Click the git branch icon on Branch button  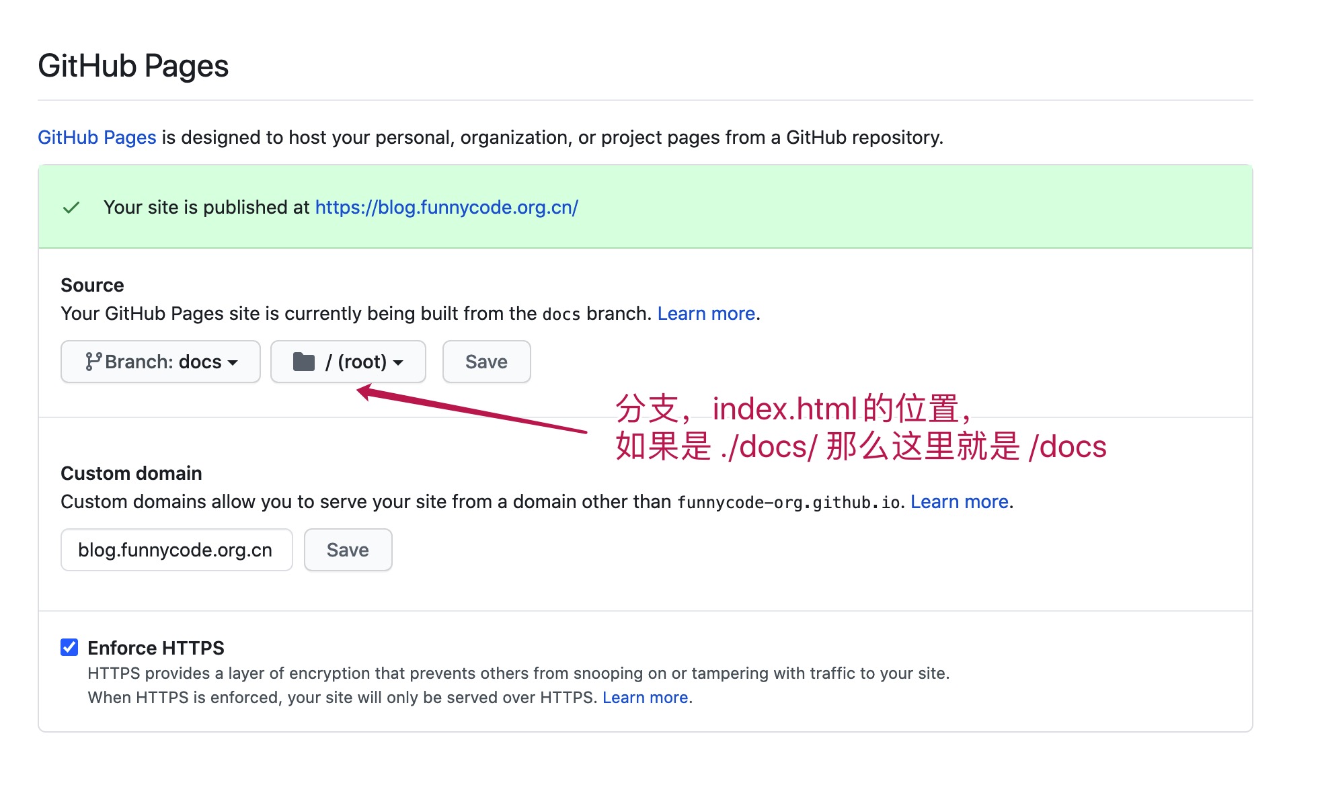pyautogui.click(x=93, y=362)
